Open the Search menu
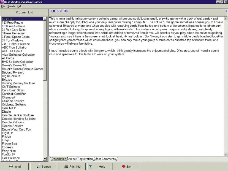This screenshot has height=171, width=228. point(11,6)
